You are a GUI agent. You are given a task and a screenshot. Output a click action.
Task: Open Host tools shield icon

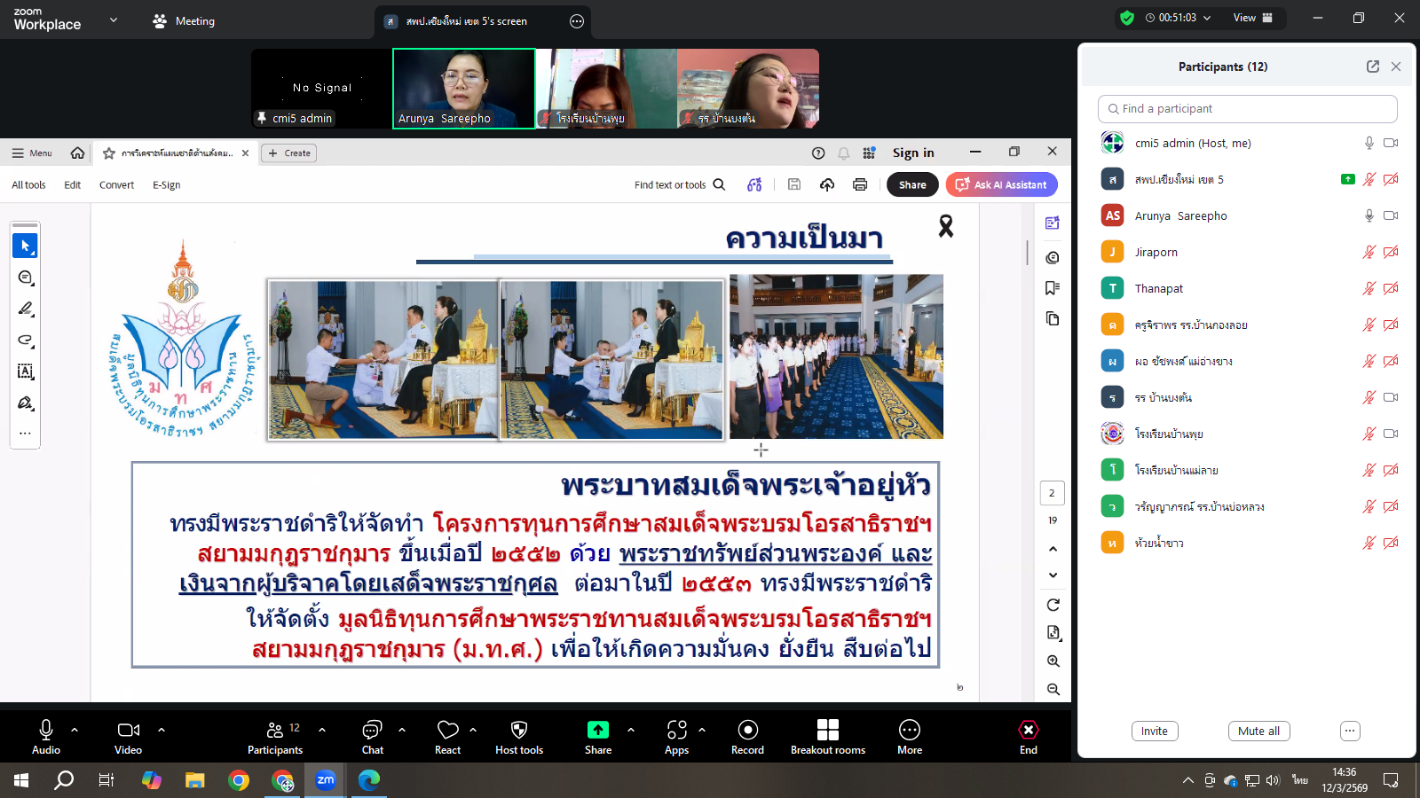click(519, 737)
